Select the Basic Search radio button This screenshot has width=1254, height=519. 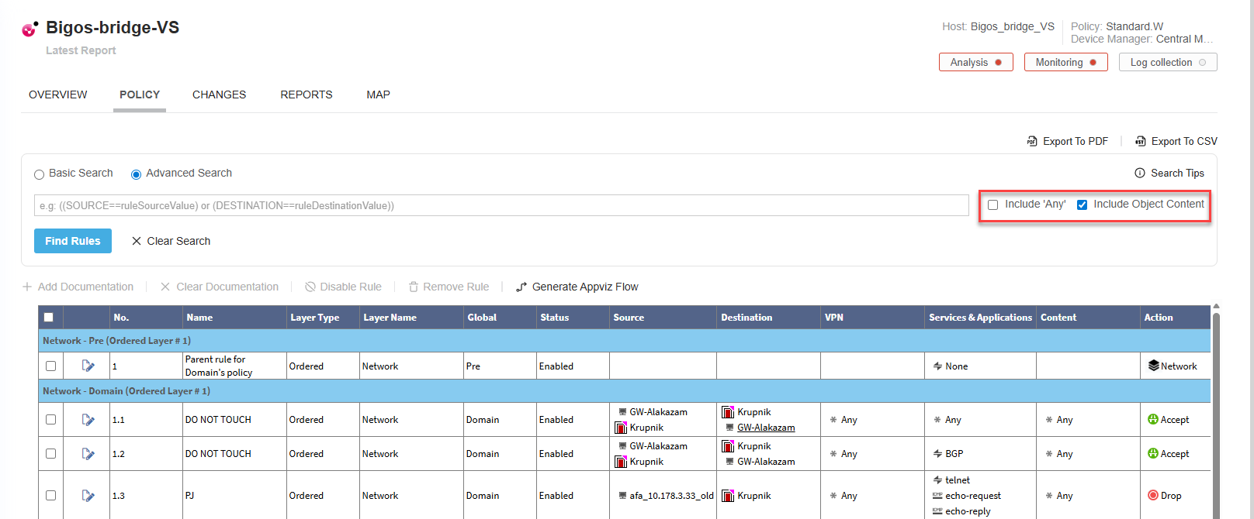pos(39,174)
